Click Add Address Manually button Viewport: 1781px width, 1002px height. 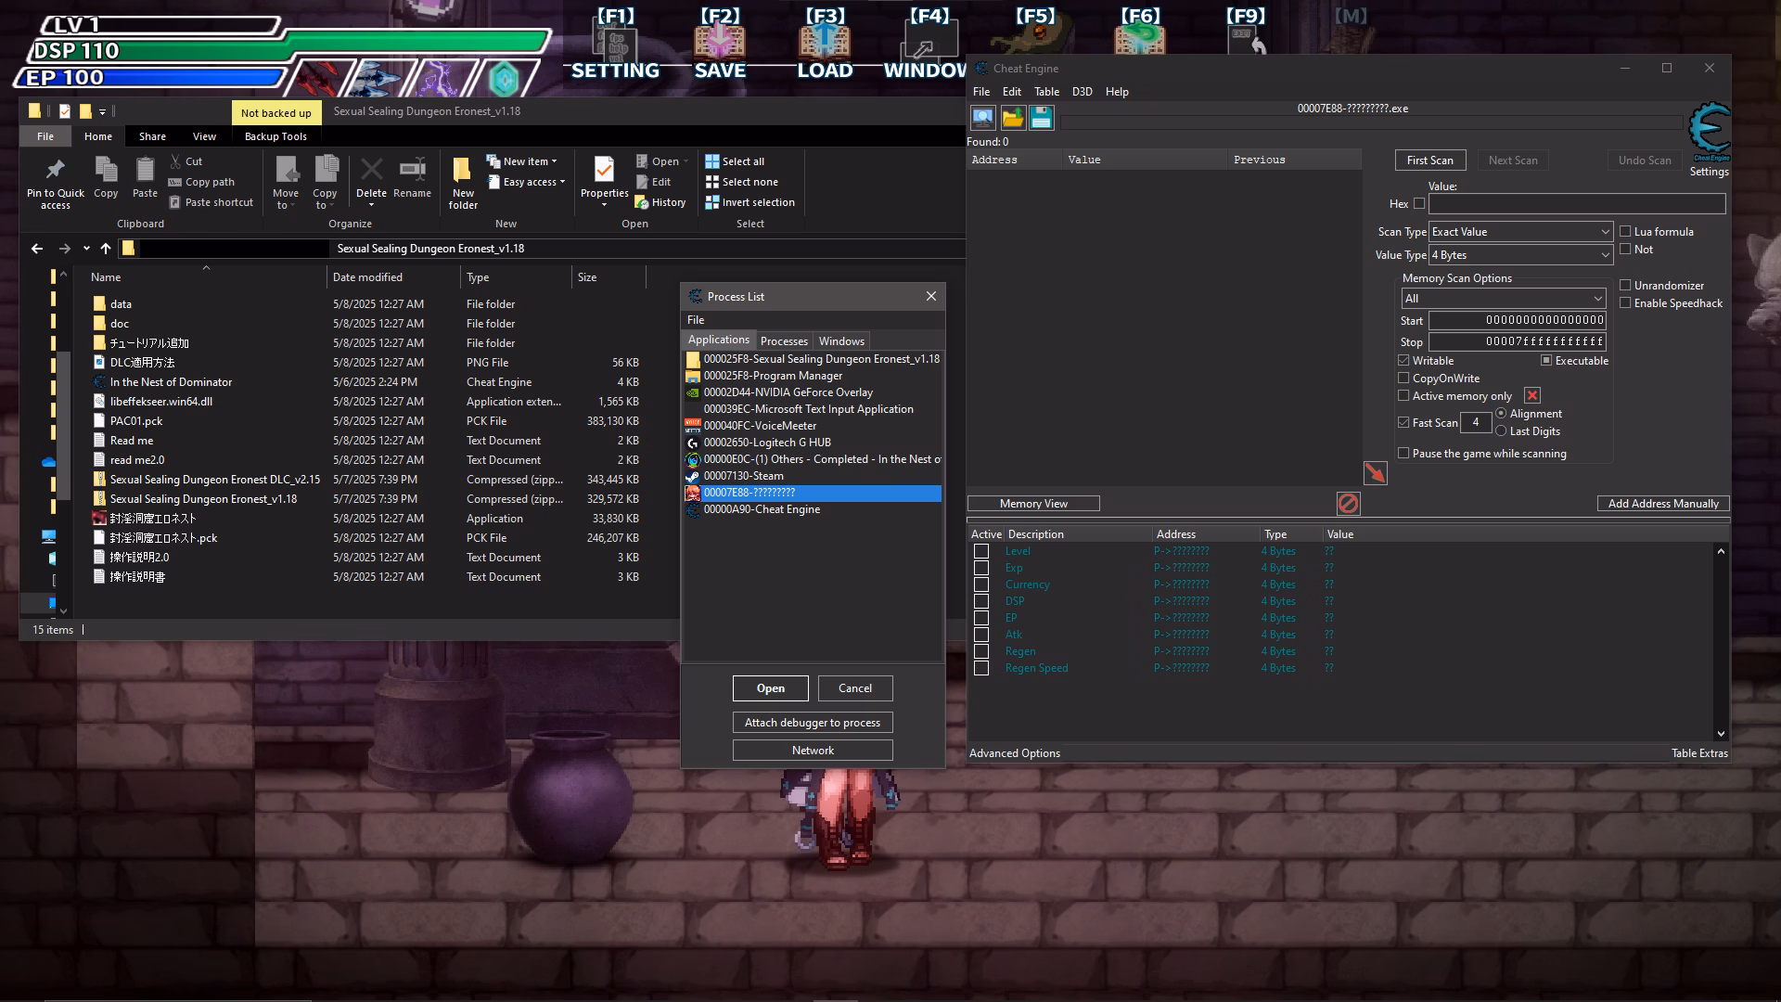click(x=1663, y=504)
